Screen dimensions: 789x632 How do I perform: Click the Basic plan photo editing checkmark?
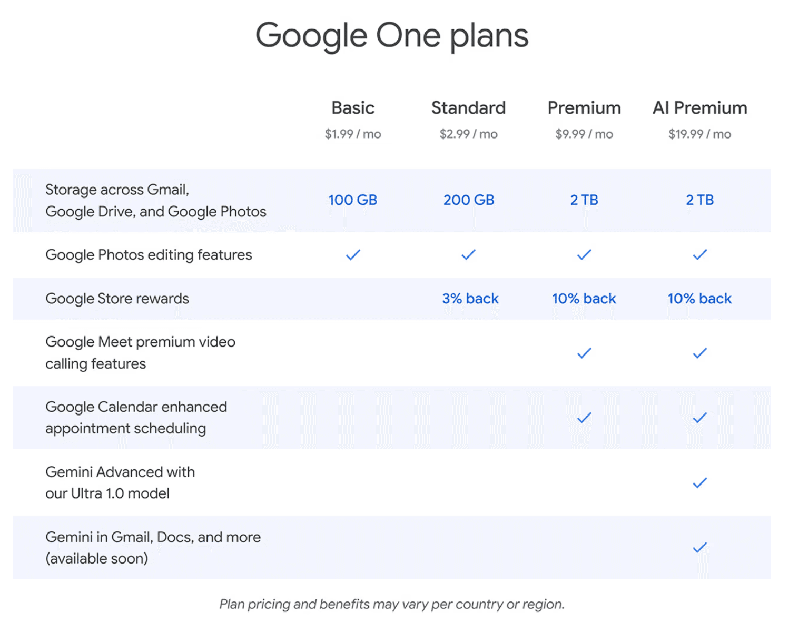click(x=353, y=255)
